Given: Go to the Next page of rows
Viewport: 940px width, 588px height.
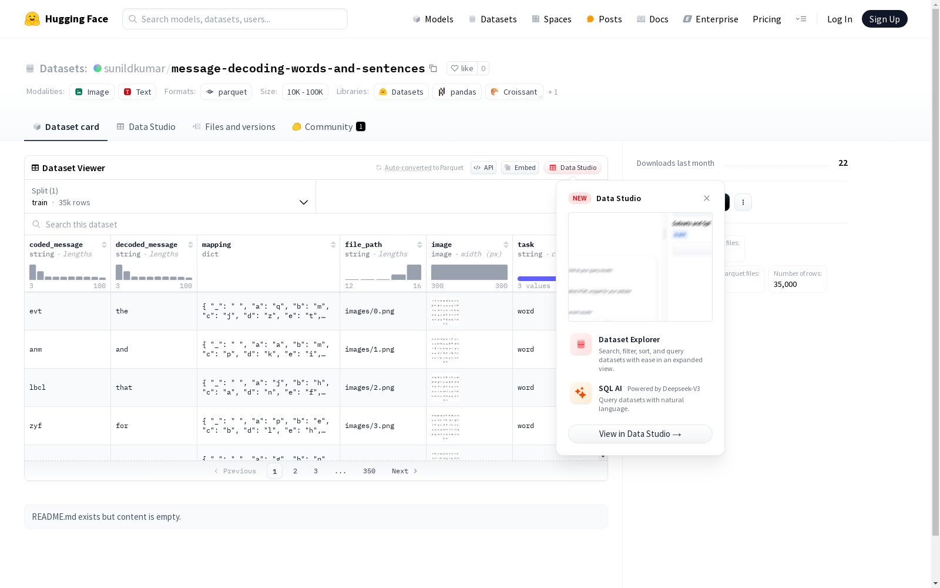Looking at the screenshot, I should click(404, 471).
